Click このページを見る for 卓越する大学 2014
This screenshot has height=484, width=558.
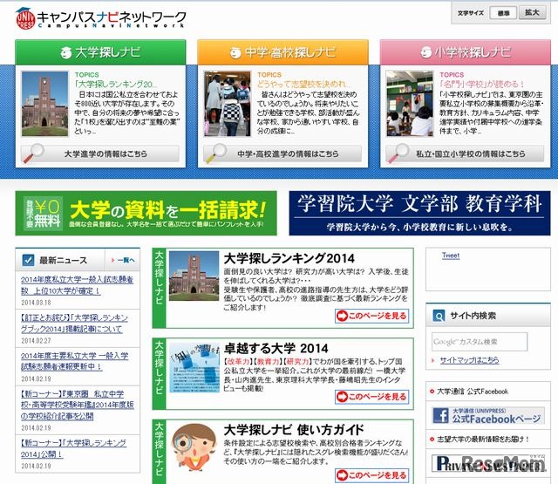372,397
